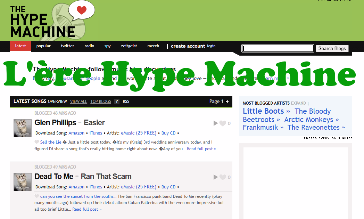Open iTunes link for Dead To Me song
Screen dimensions: 364x219
coord(96,187)
